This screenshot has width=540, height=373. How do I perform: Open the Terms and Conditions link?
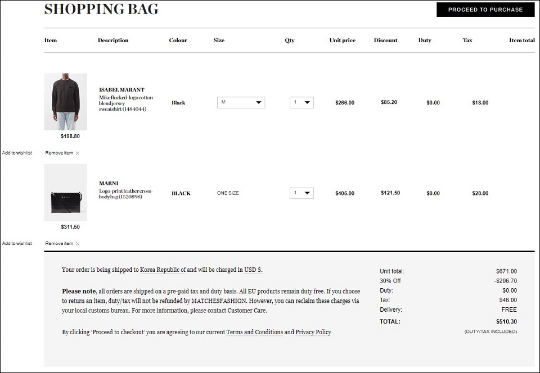(x=254, y=332)
